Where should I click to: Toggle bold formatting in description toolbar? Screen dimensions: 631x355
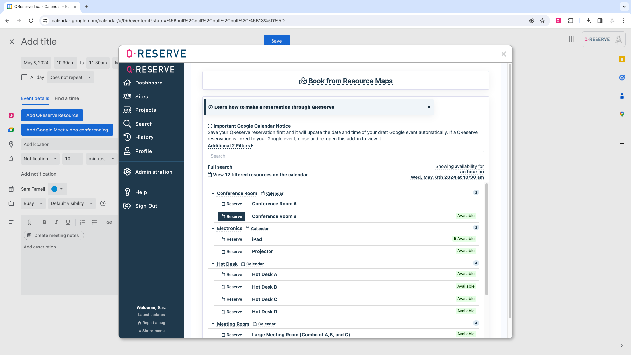coord(44,222)
